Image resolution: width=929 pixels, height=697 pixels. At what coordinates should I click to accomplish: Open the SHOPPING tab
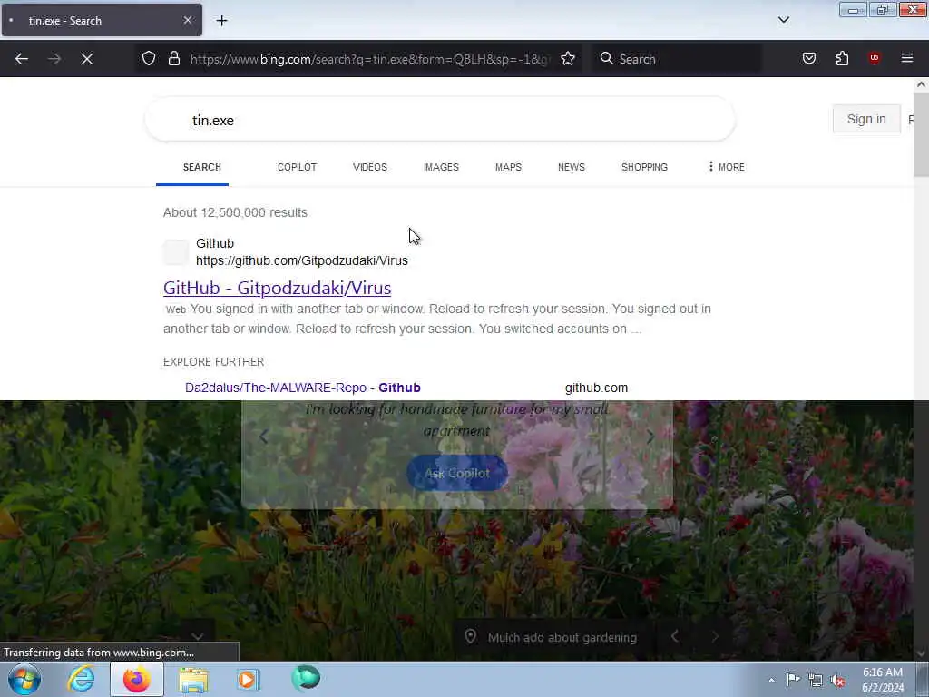pos(644,167)
